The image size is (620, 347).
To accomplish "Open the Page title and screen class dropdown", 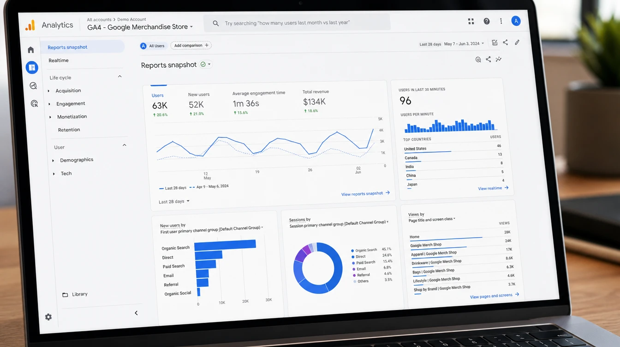I will pyautogui.click(x=432, y=220).
